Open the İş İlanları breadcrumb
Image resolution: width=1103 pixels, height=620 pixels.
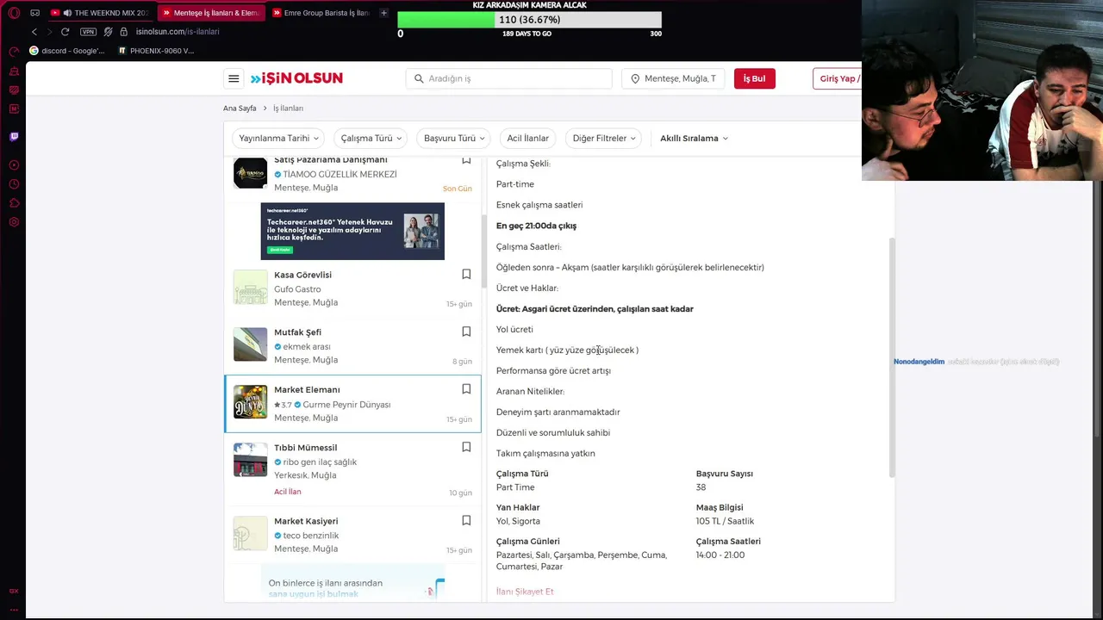[288, 108]
